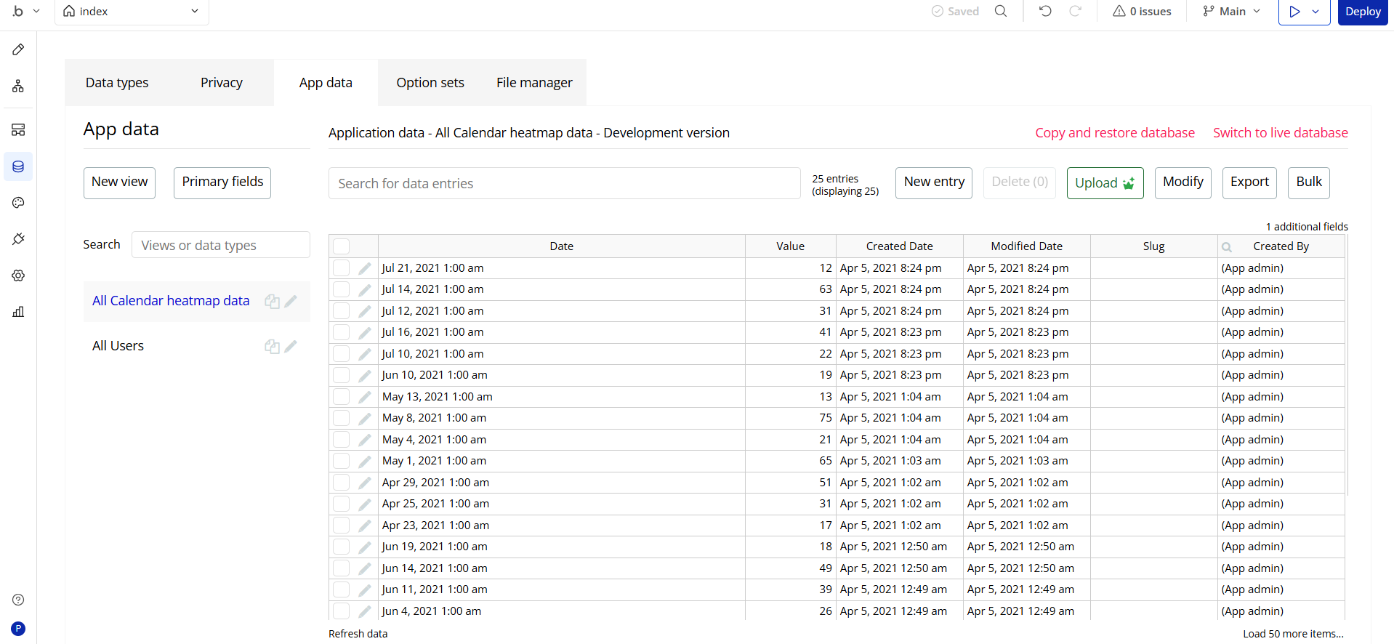Click the New entry button
The image size is (1394, 644).
click(934, 182)
